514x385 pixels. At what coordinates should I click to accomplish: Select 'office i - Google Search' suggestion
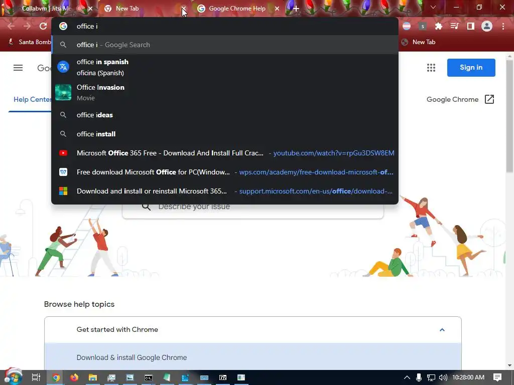225,45
